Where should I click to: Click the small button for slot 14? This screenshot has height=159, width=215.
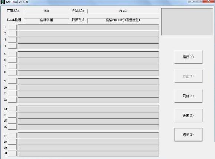pyautogui.click(x=12, y=115)
